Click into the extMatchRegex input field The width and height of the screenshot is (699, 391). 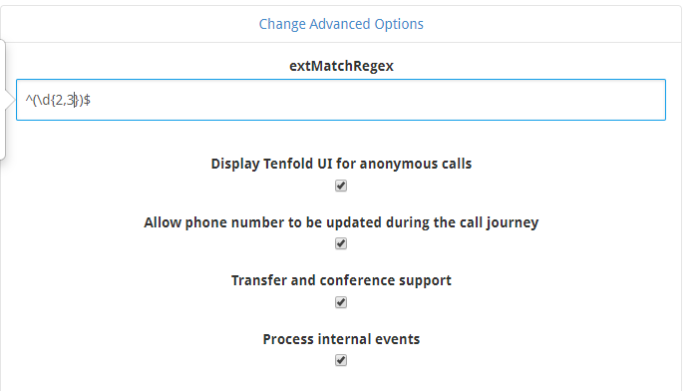341,100
